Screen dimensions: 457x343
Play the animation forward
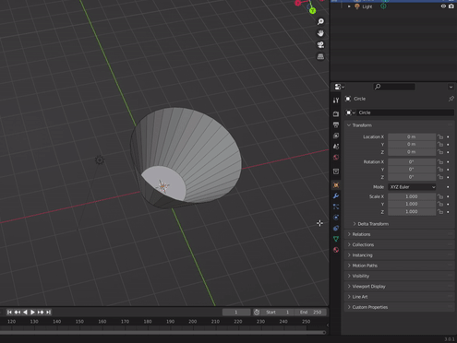click(32, 312)
